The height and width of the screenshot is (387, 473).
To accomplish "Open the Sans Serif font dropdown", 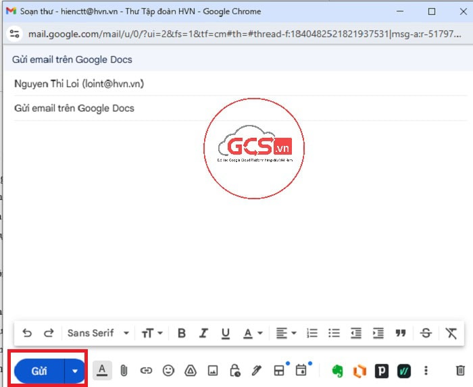I will point(98,333).
